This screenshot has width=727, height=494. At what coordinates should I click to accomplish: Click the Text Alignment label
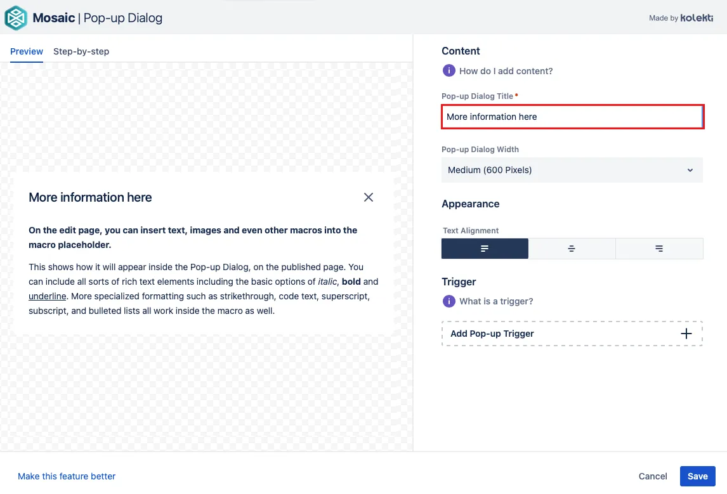pyautogui.click(x=471, y=231)
